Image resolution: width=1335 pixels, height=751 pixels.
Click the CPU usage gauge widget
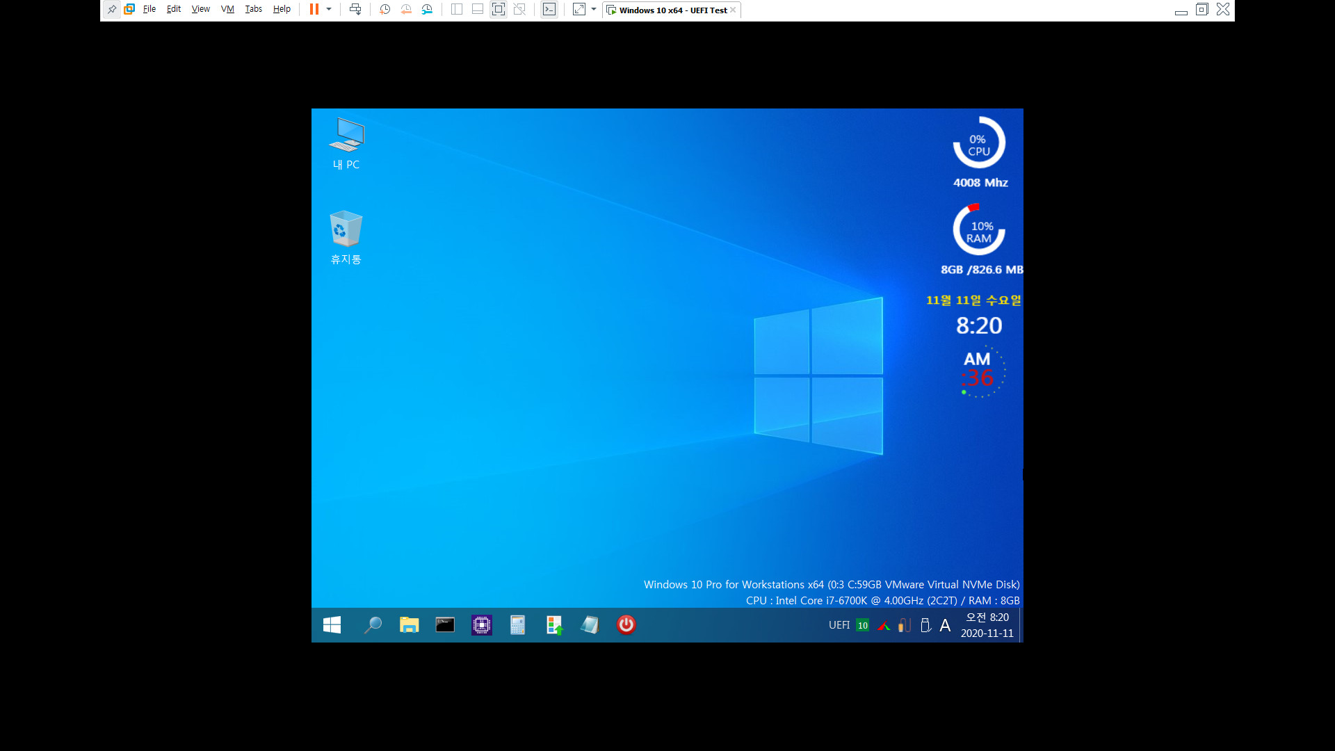(979, 143)
